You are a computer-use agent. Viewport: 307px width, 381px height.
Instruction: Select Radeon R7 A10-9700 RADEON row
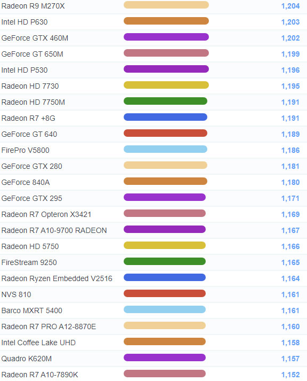(x=54, y=231)
